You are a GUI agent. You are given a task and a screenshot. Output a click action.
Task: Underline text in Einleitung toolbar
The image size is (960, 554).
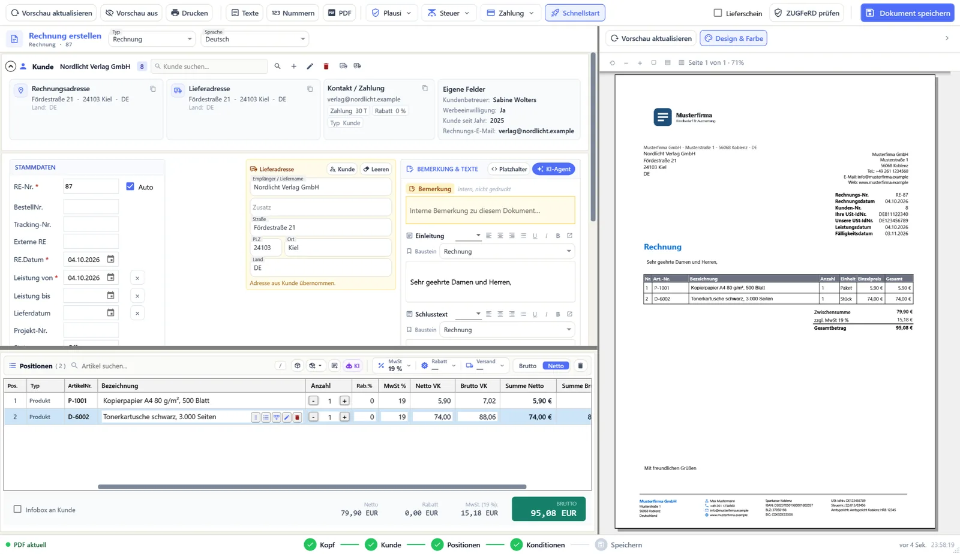pos(535,236)
